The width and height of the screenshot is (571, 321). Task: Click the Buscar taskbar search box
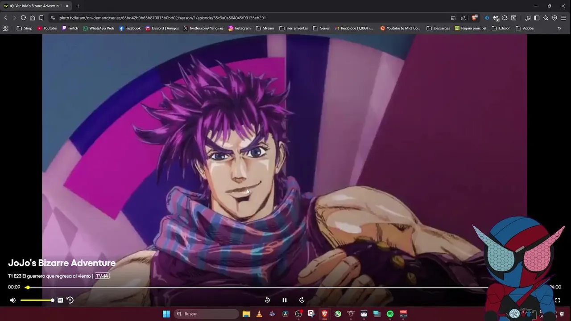click(207, 314)
